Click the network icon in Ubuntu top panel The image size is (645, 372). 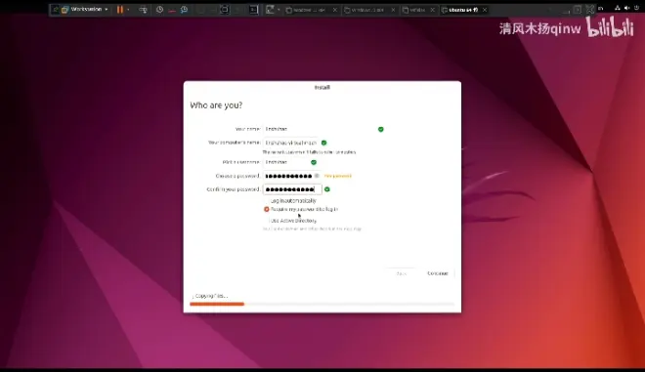(617, 8)
